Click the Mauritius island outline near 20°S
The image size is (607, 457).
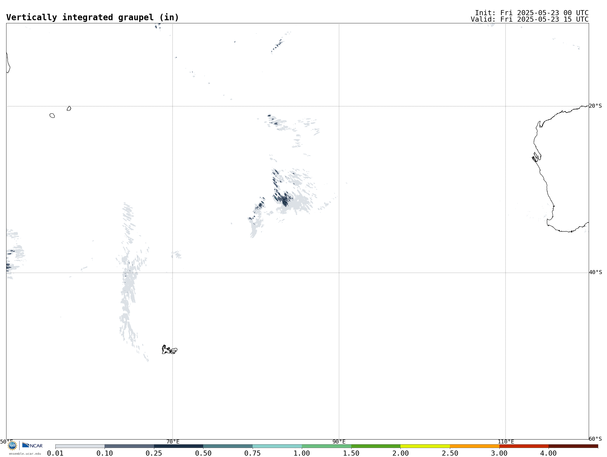[69, 108]
